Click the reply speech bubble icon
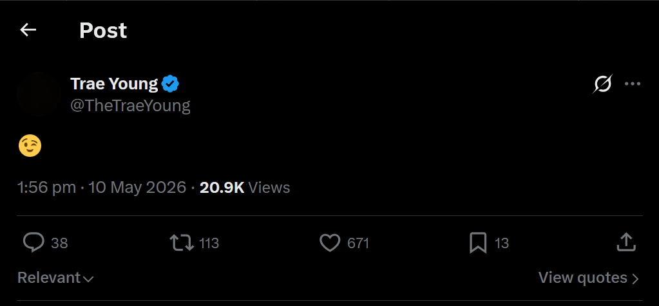The height and width of the screenshot is (306, 659). pyautogui.click(x=33, y=243)
